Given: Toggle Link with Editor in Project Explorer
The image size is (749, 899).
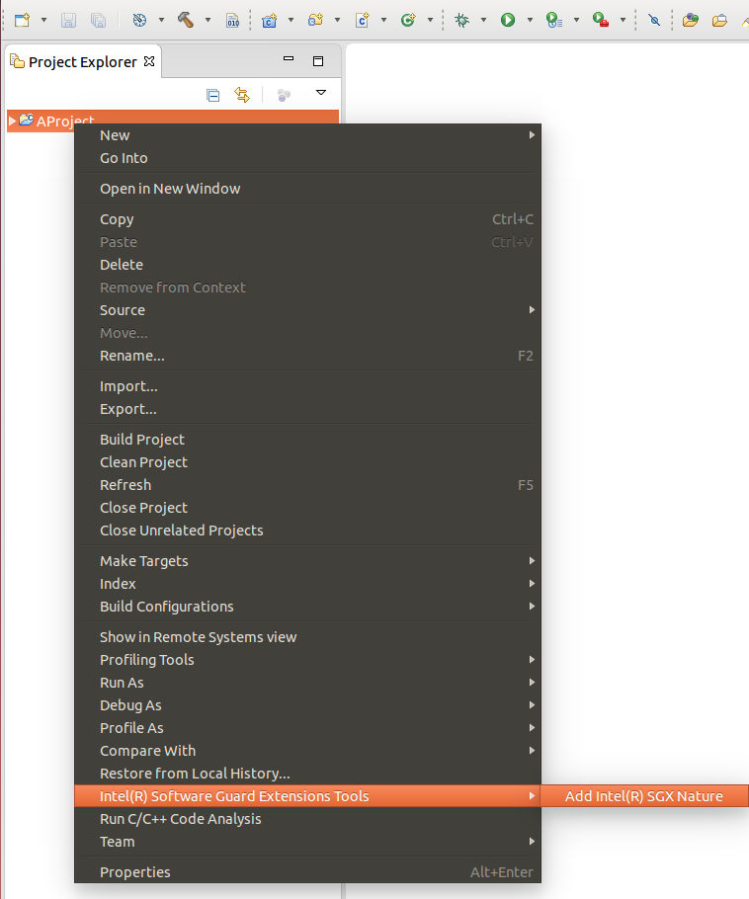Looking at the screenshot, I should pyautogui.click(x=241, y=95).
